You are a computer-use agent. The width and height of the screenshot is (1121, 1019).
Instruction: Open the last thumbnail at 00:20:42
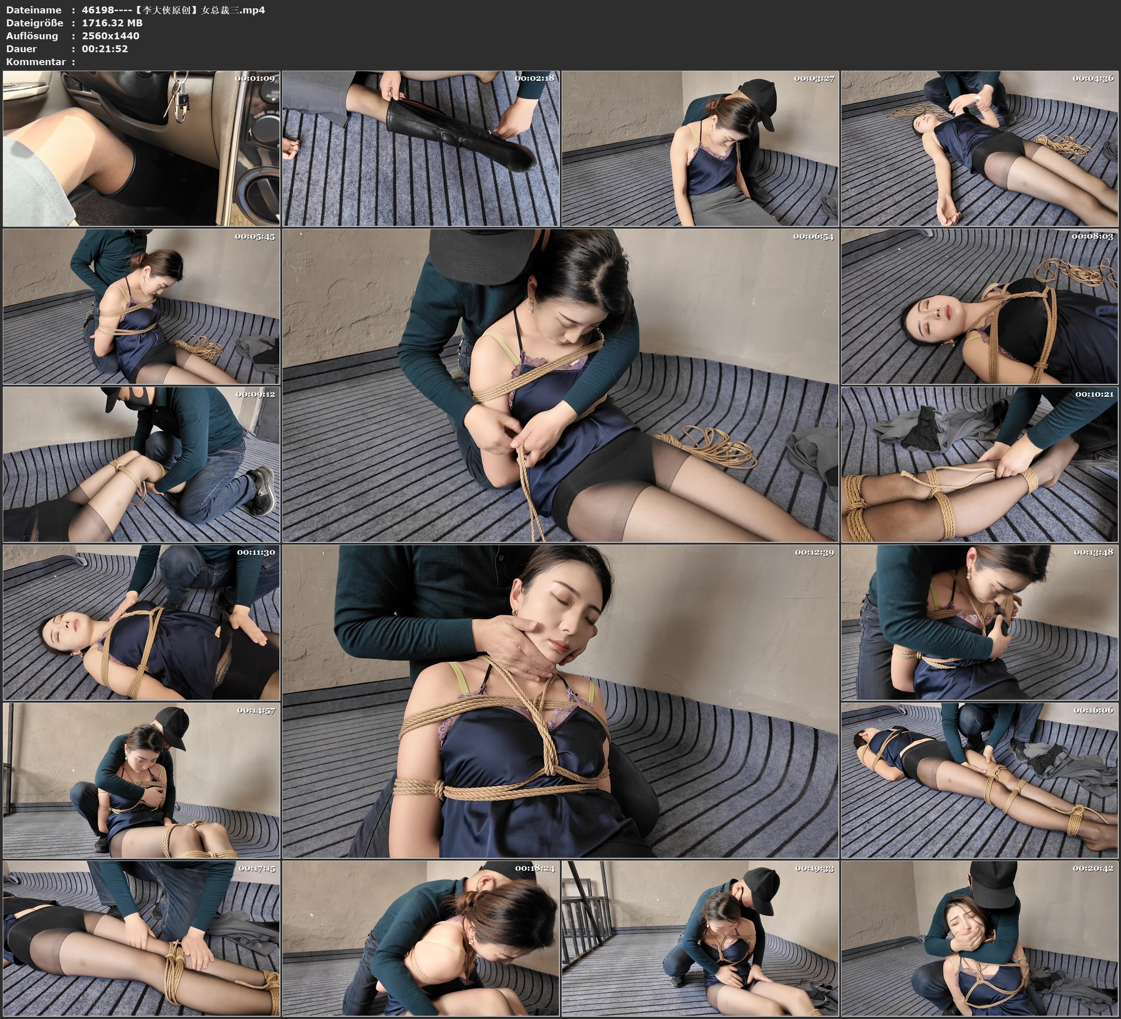coord(980,938)
